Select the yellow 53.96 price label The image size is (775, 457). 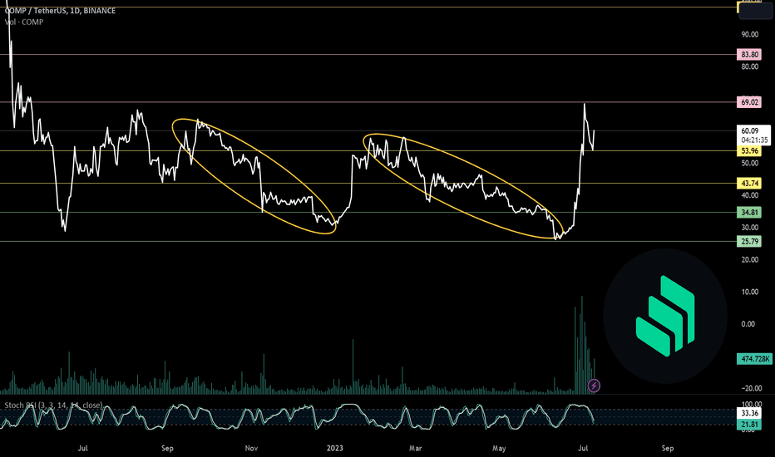(749, 150)
